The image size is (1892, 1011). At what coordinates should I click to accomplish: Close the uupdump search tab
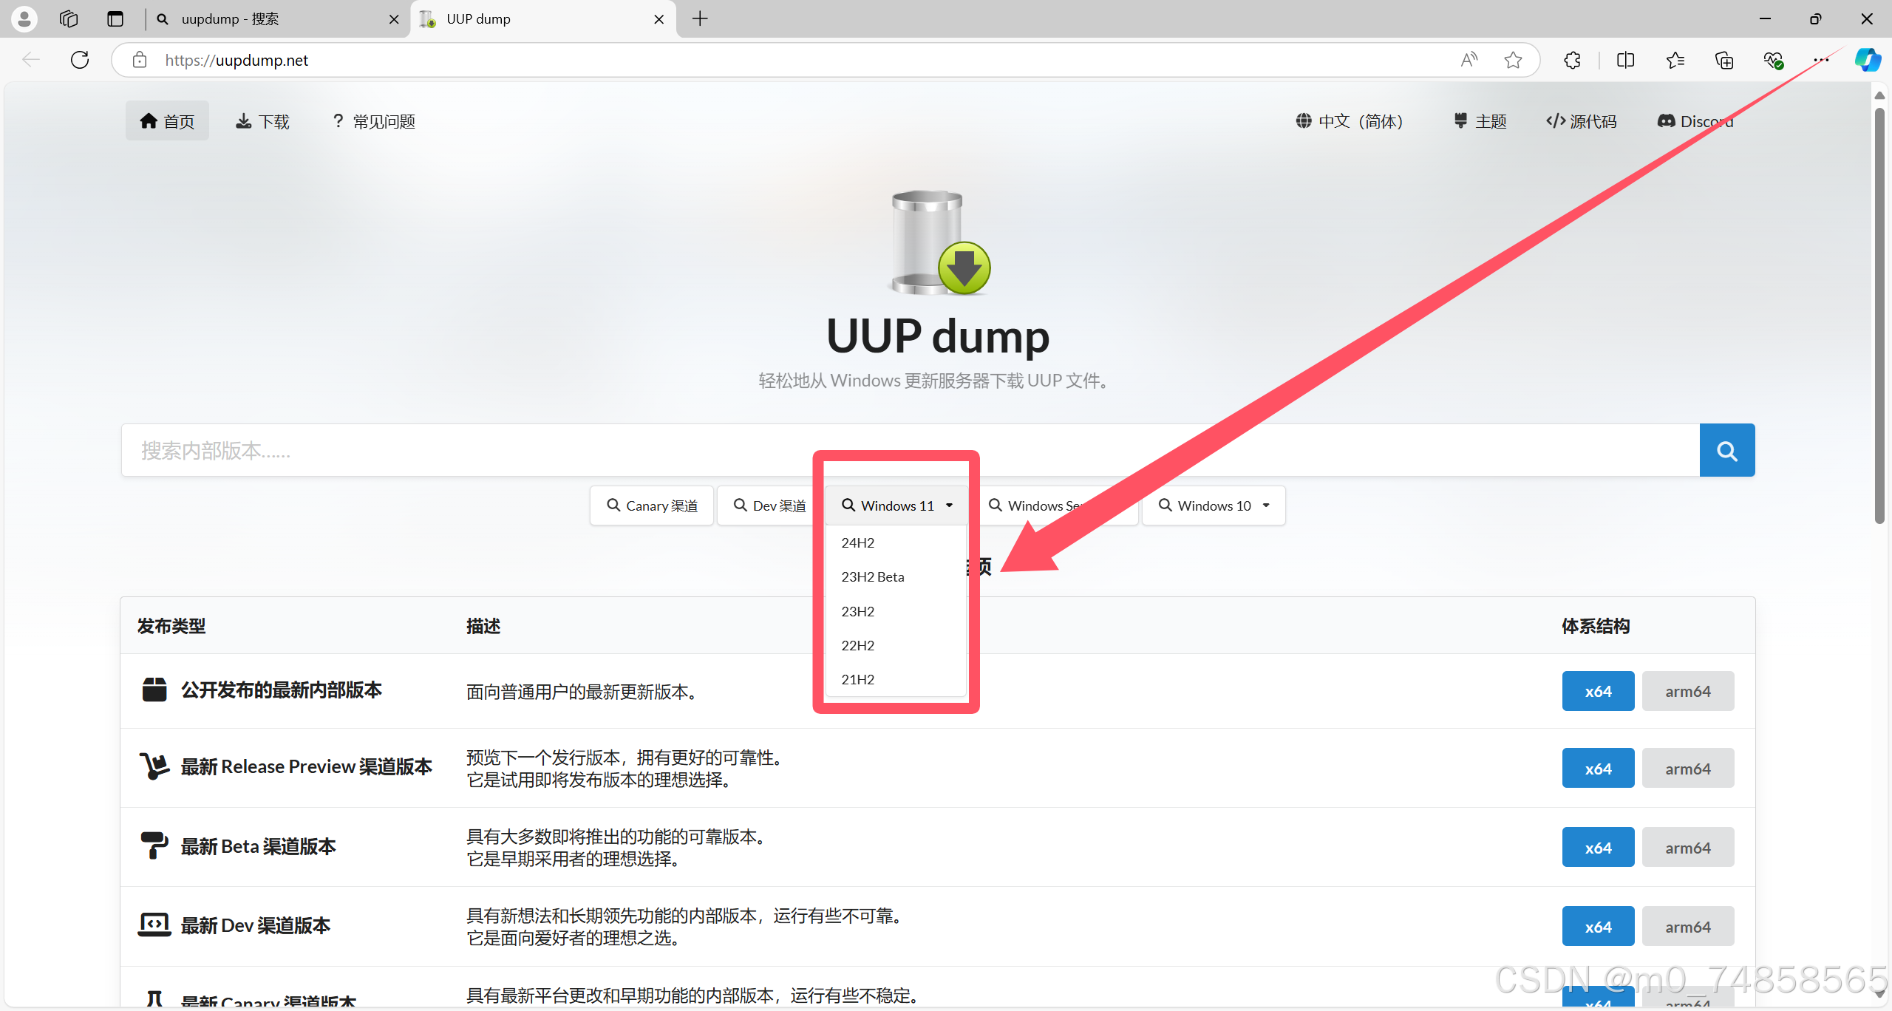pos(394,19)
